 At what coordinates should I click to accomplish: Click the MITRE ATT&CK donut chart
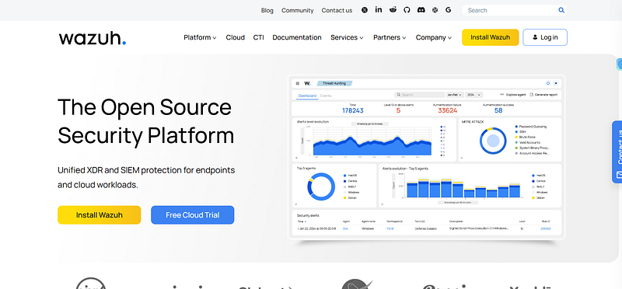pos(493,141)
